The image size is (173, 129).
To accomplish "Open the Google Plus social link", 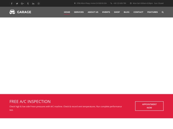I will click(x=22, y=4).
